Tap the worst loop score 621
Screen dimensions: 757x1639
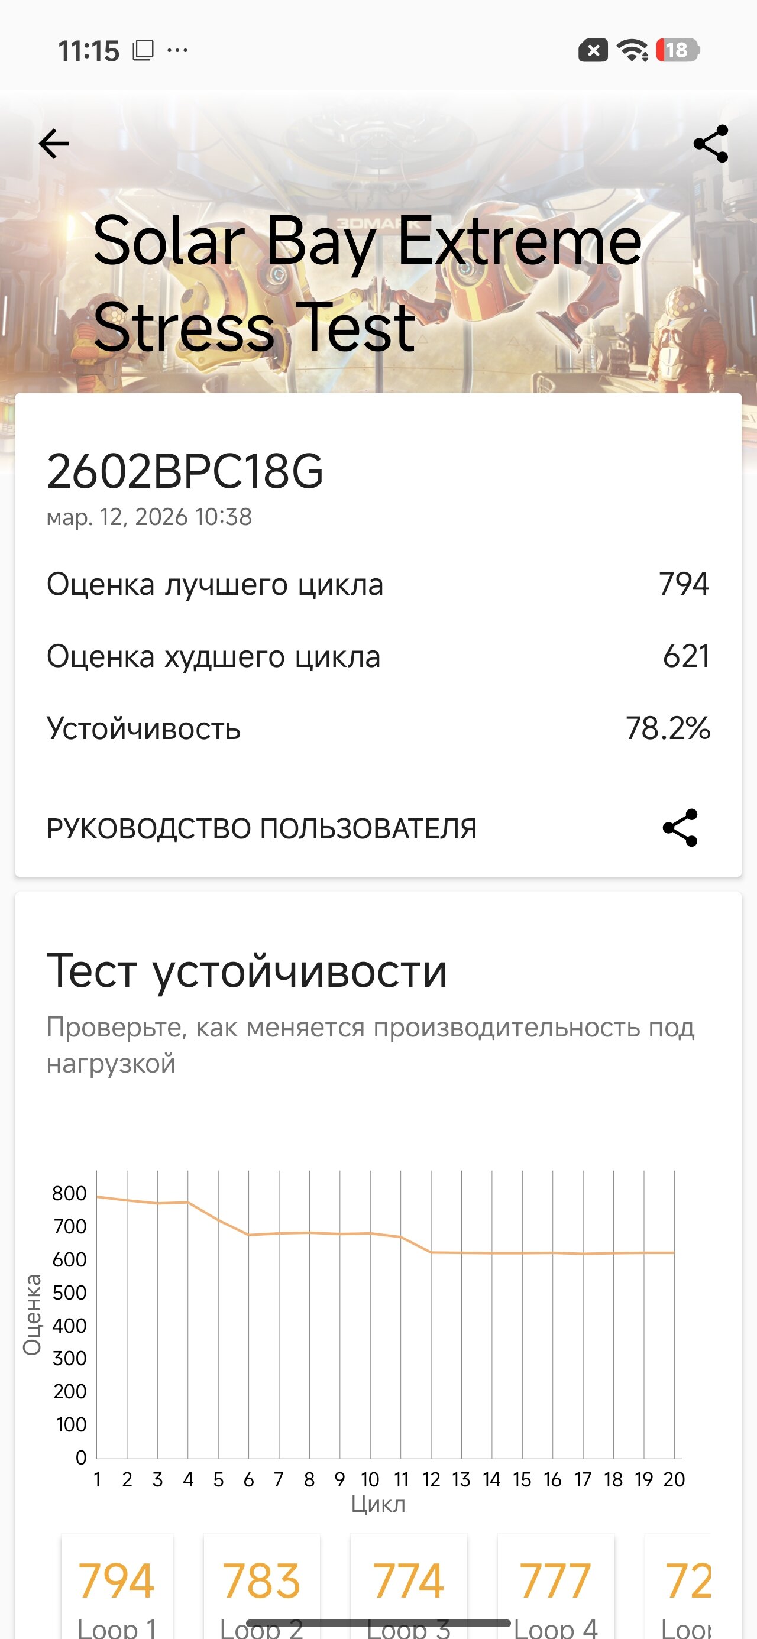[685, 656]
